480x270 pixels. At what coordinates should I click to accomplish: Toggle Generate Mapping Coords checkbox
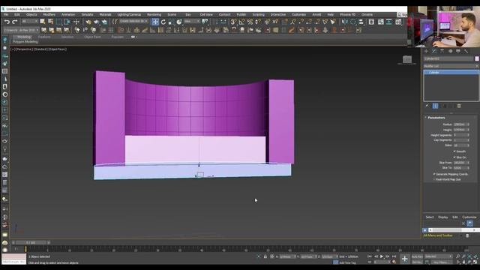point(434,174)
